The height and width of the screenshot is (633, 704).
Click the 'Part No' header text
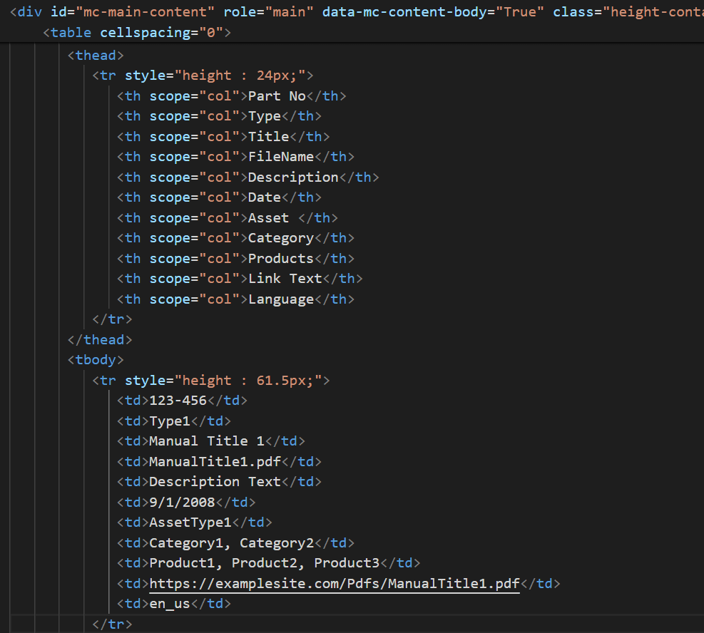point(277,96)
